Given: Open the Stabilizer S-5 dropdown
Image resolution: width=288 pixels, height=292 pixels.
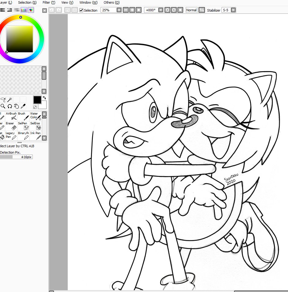Looking at the screenshot, I should [233, 10].
